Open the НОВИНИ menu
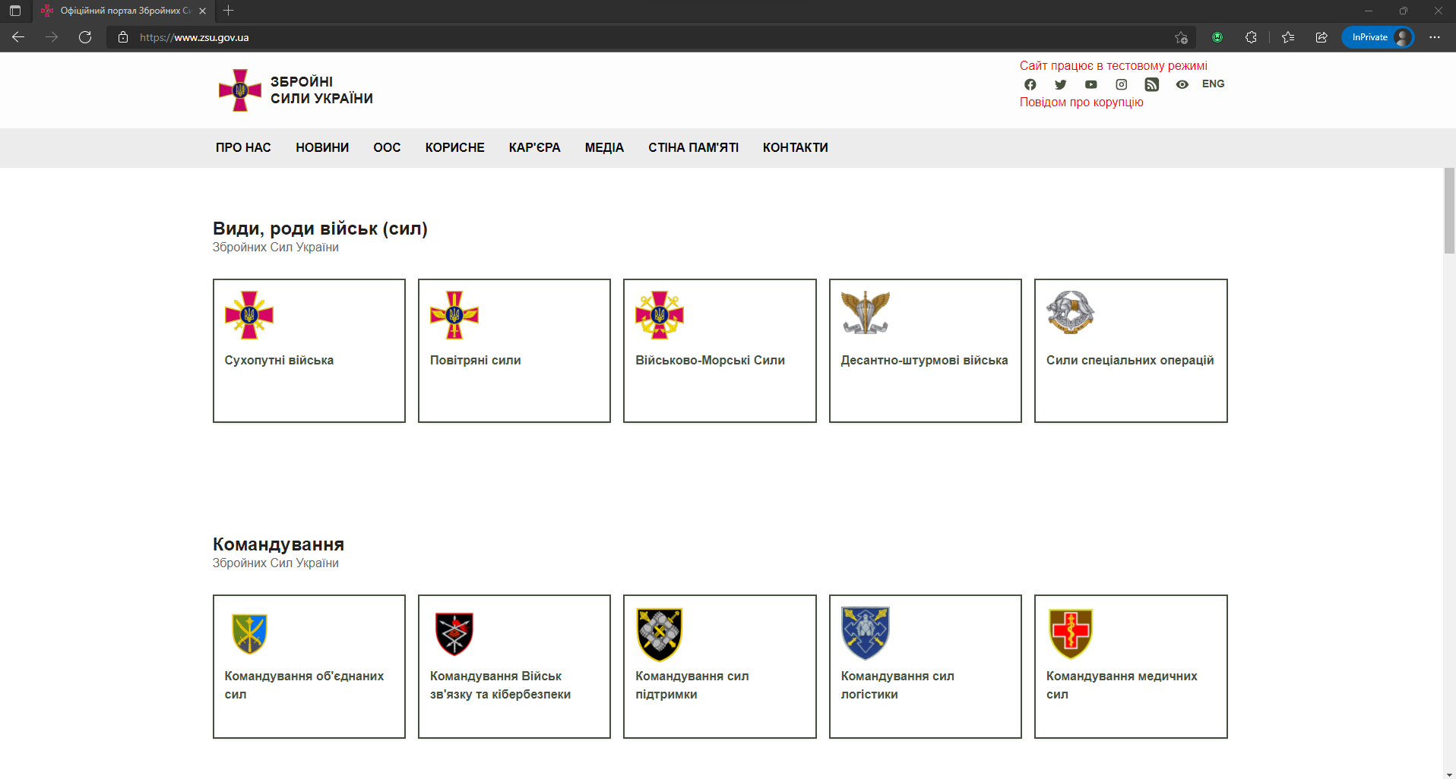Screen dimensions: 1456x779 [x=322, y=147]
